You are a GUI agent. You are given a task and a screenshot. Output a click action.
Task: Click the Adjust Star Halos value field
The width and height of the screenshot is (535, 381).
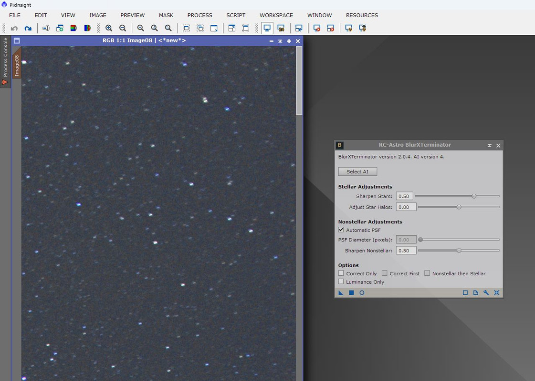coord(406,207)
